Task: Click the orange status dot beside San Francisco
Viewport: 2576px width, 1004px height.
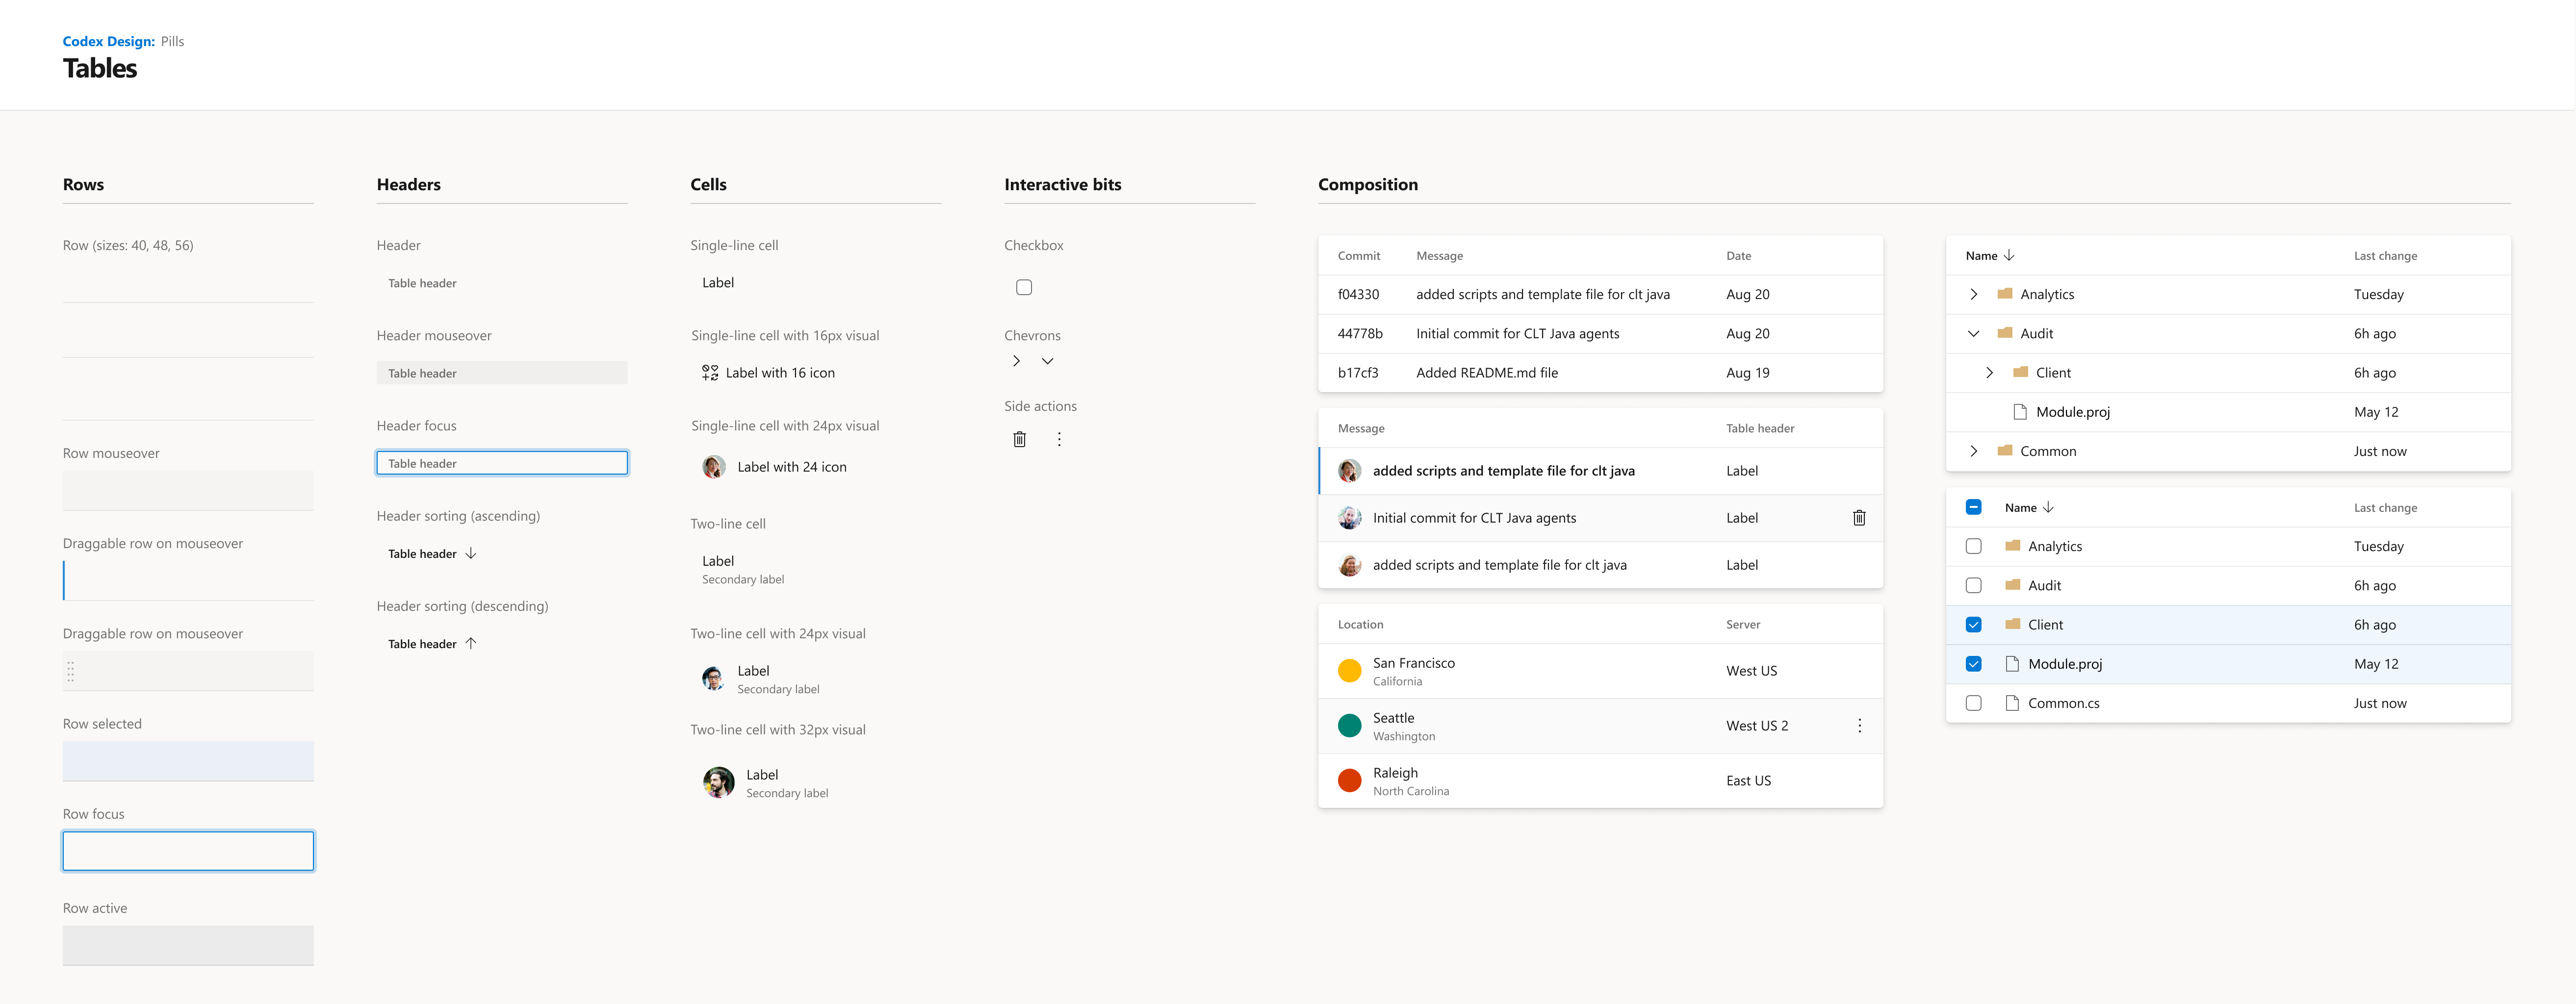Action: point(1349,670)
